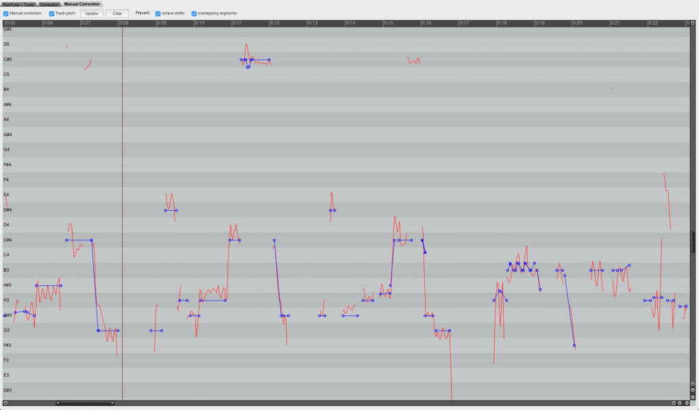This screenshot has height=410, width=699.
Task: Select the D#4 pitch segment near 0:09
Action: (x=171, y=210)
